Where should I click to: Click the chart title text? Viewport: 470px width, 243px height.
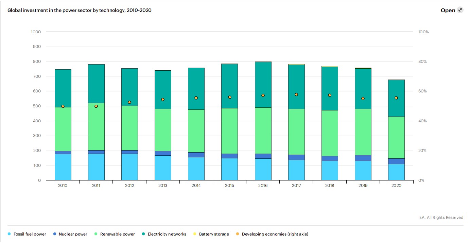pyautogui.click(x=80, y=10)
